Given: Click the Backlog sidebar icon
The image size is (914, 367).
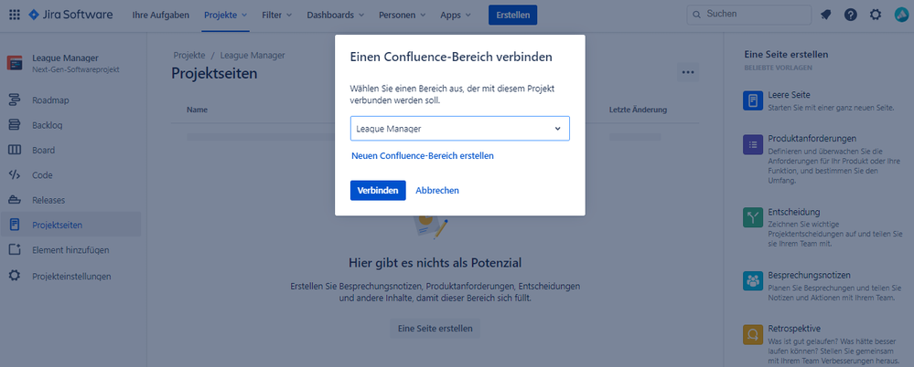Looking at the screenshot, I should pyautogui.click(x=15, y=125).
